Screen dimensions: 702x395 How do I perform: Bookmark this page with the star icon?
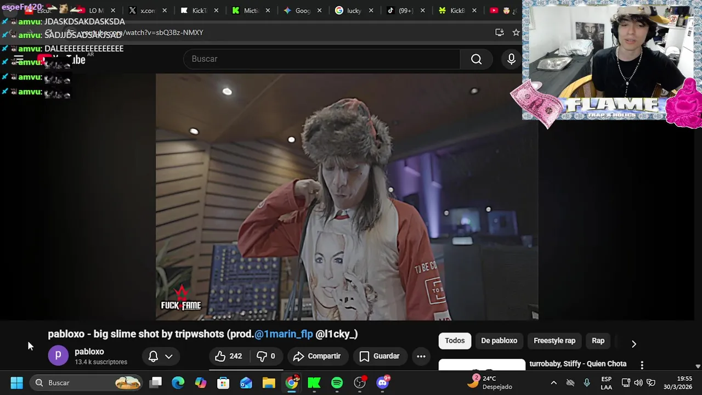tap(516, 32)
